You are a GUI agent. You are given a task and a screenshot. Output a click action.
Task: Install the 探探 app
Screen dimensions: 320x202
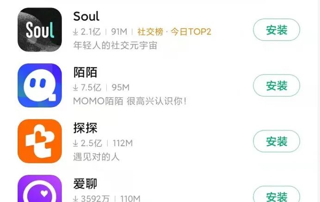[x=277, y=141]
